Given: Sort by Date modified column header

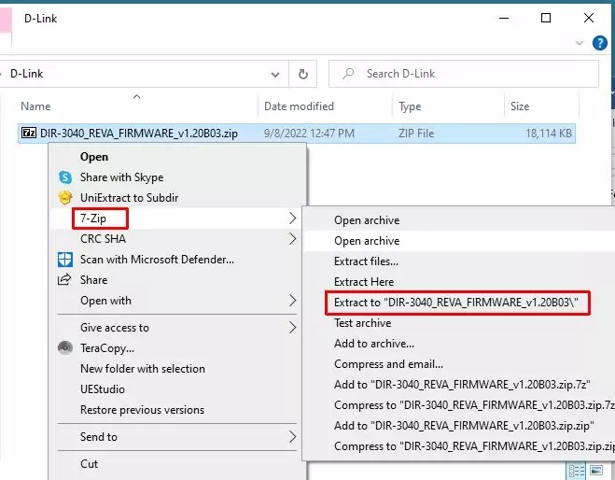Looking at the screenshot, I should point(299,106).
